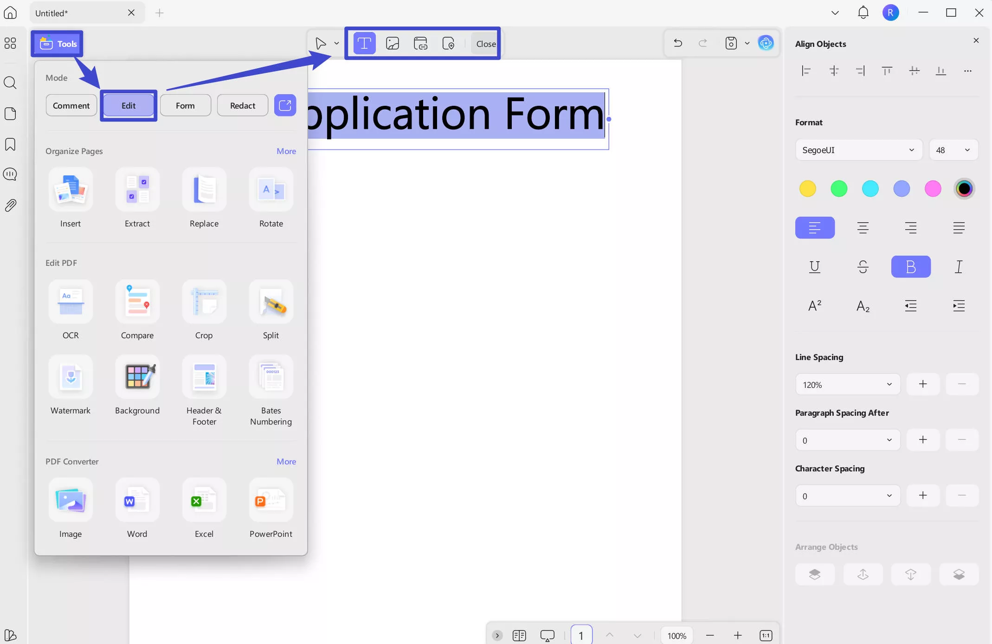Viewport: 992px width, 644px height.
Task: Open the Watermark tool
Action: point(71,377)
